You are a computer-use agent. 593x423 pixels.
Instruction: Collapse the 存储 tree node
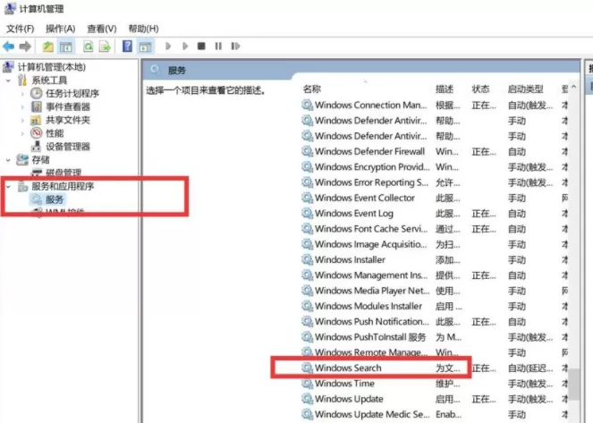tap(8, 160)
